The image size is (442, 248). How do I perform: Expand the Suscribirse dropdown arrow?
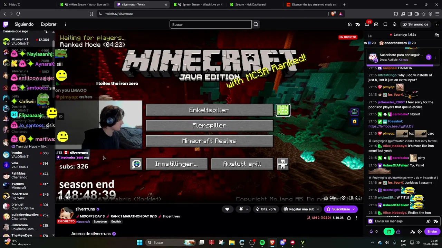[x=354, y=209]
